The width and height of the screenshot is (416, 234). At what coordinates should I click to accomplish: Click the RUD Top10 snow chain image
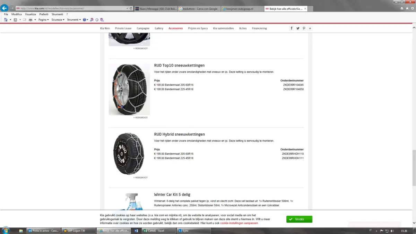click(x=129, y=89)
